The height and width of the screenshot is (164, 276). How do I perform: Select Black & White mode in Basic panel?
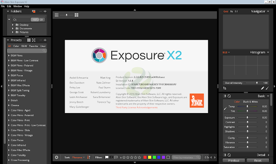250,102
